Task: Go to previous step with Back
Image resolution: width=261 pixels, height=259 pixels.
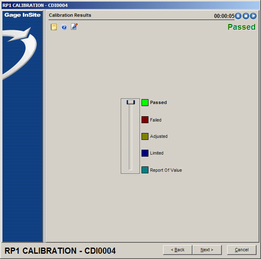Action: pyautogui.click(x=178, y=250)
